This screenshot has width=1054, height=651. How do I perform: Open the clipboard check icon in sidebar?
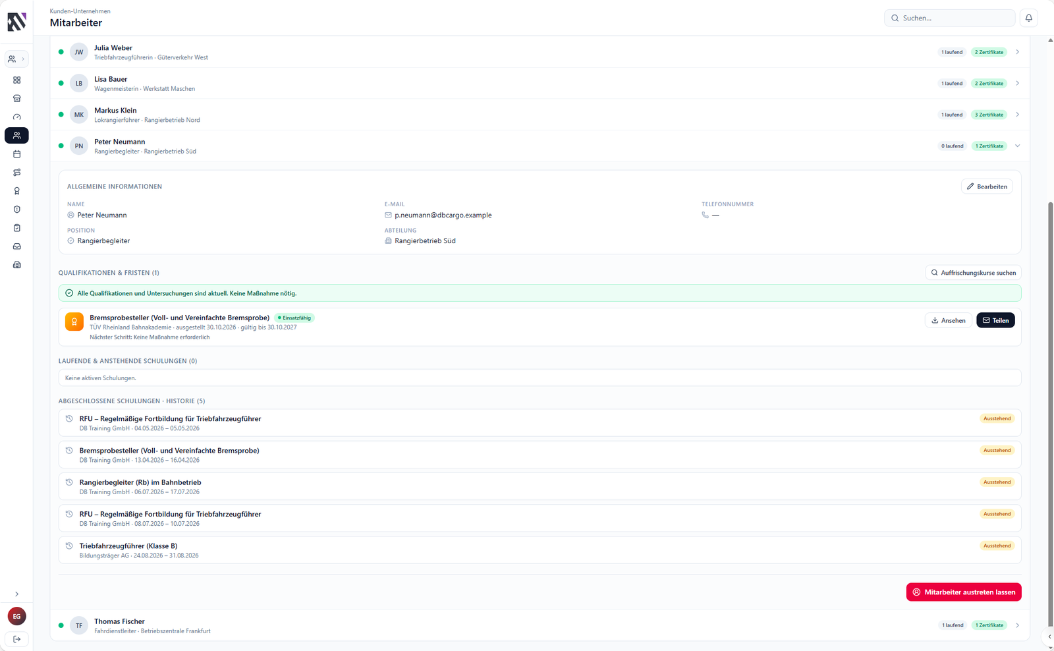tap(16, 227)
